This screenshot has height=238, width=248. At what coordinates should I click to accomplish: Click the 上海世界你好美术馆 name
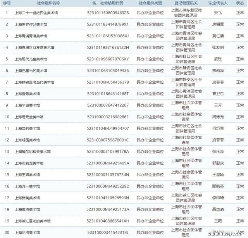(30, 24)
